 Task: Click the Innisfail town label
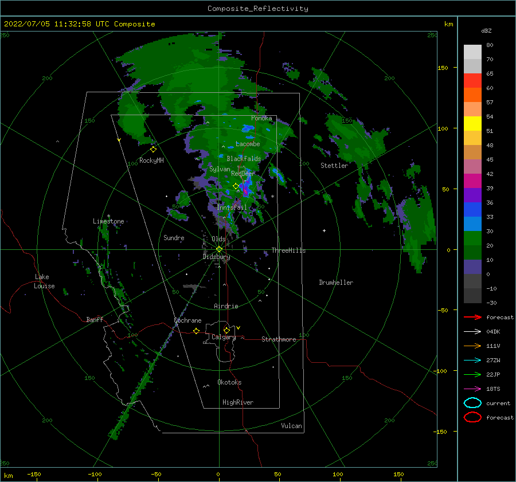(x=232, y=207)
